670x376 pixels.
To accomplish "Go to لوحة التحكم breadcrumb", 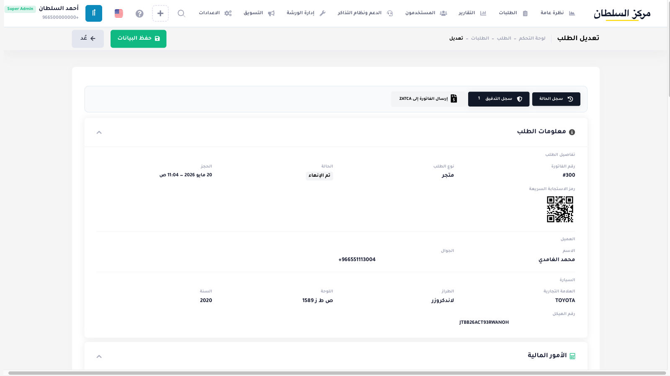I will click(532, 38).
